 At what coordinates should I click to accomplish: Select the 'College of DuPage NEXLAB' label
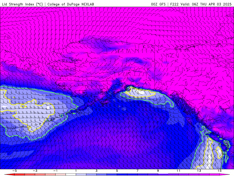point(71,4)
